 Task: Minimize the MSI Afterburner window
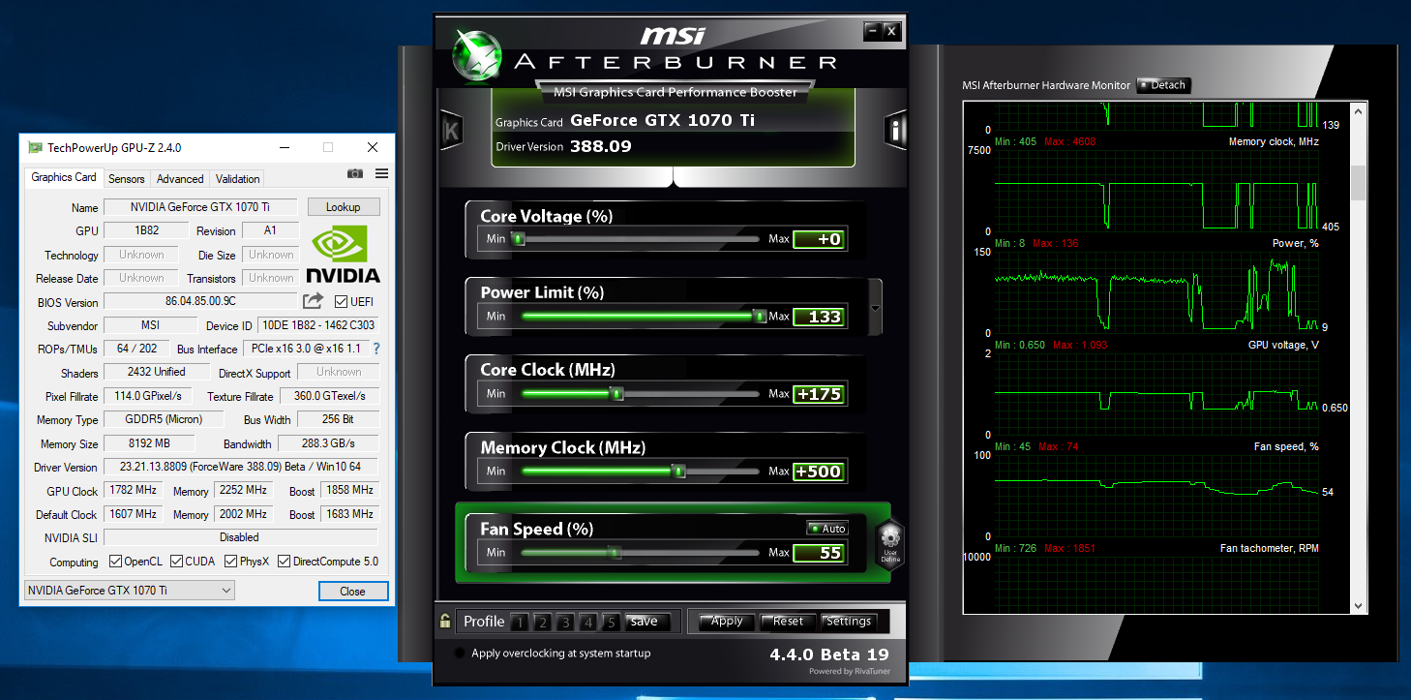[x=873, y=31]
